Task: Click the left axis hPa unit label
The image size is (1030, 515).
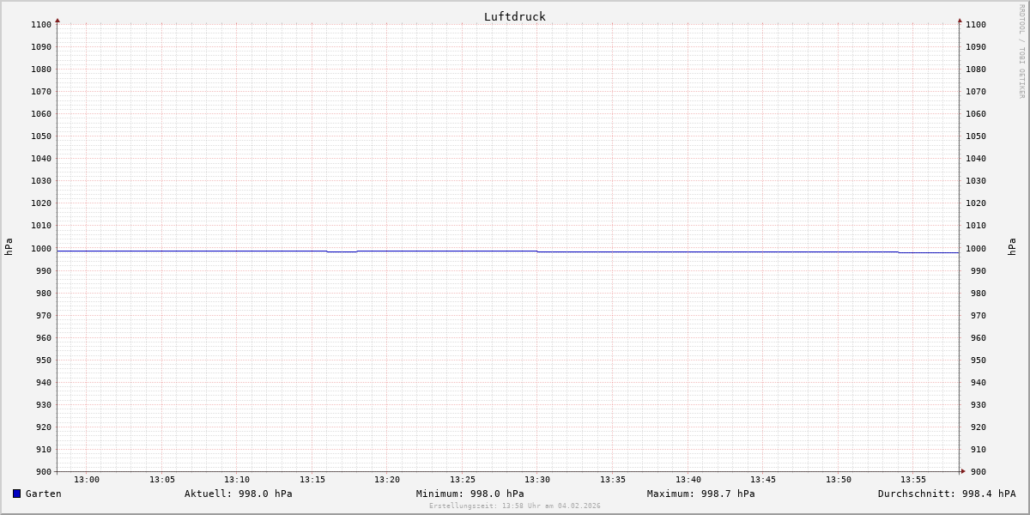Action: click(9, 247)
